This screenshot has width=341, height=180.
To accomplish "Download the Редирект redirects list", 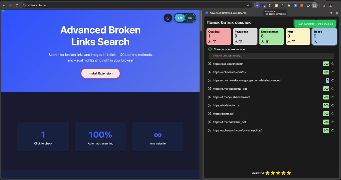I will click(x=236, y=42).
